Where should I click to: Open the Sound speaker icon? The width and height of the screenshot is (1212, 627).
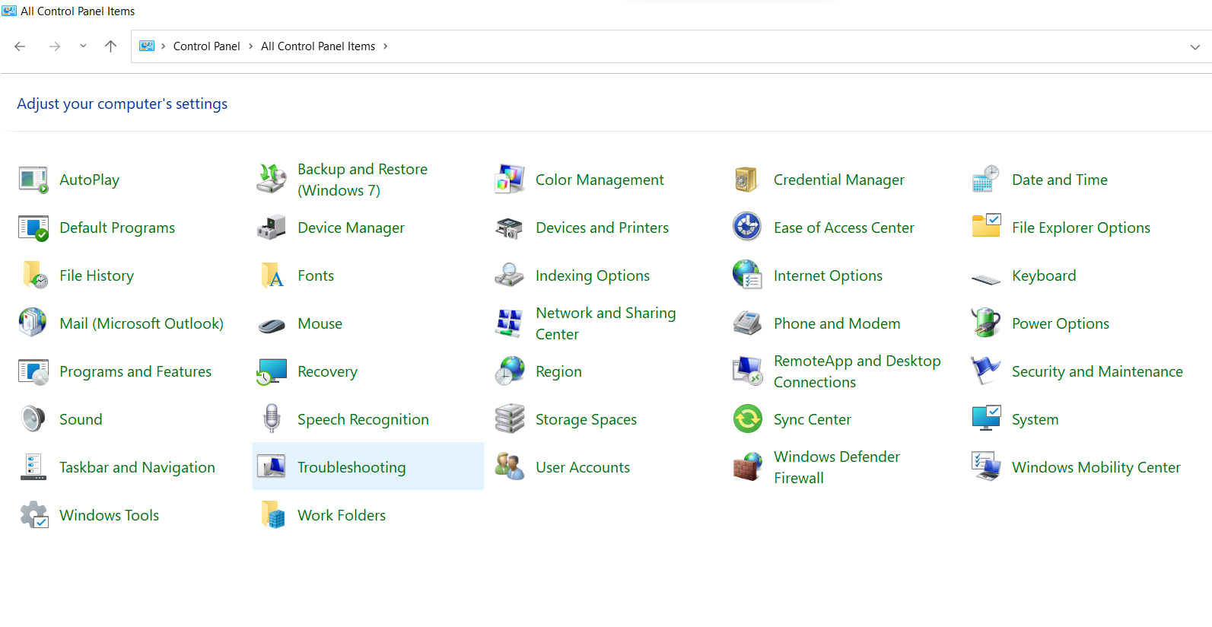pyautogui.click(x=33, y=419)
